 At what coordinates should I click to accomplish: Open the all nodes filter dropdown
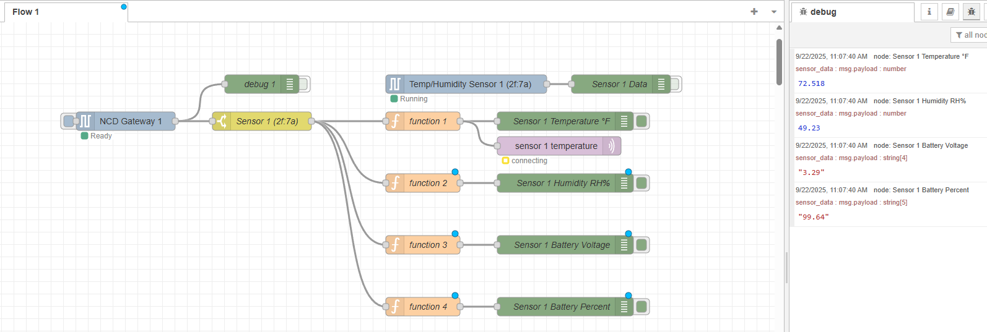click(x=970, y=35)
